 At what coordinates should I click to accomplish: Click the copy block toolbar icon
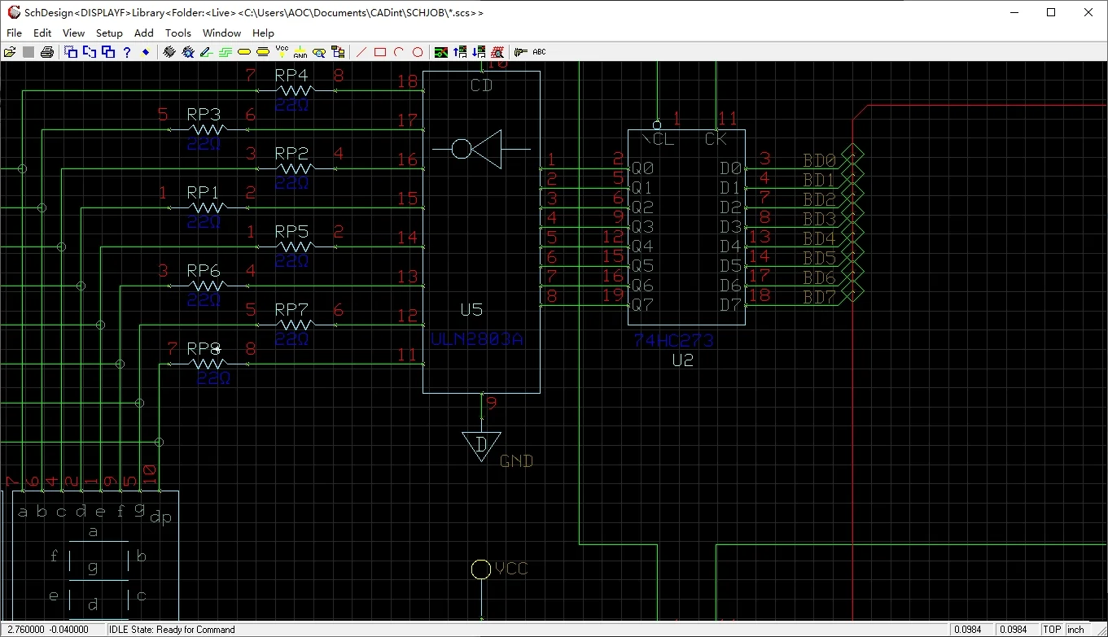pyautogui.click(x=107, y=51)
